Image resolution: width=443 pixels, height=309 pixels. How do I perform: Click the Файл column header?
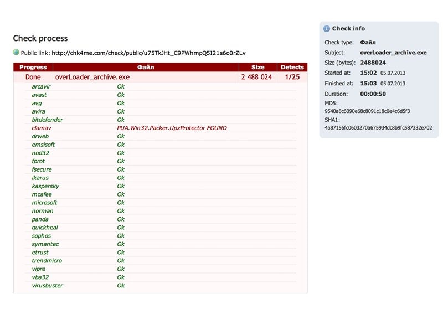click(x=146, y=68)
